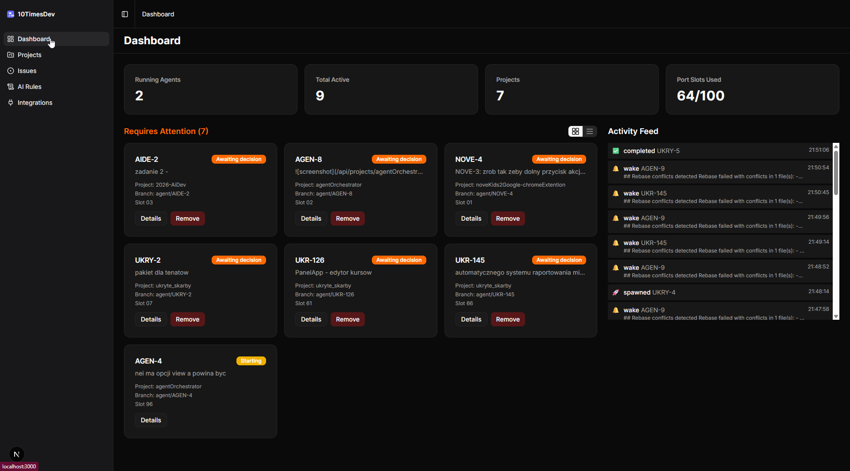The image size is (850, 471).
Task: Remove the UKRY-145 agent
Action: pyautogui.click(x=507, y=319)
